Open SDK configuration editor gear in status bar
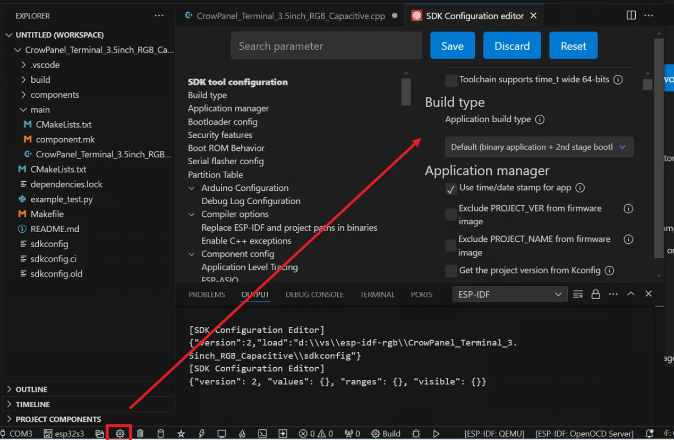This screenshot has width=674, height=440. click(120, 434)
